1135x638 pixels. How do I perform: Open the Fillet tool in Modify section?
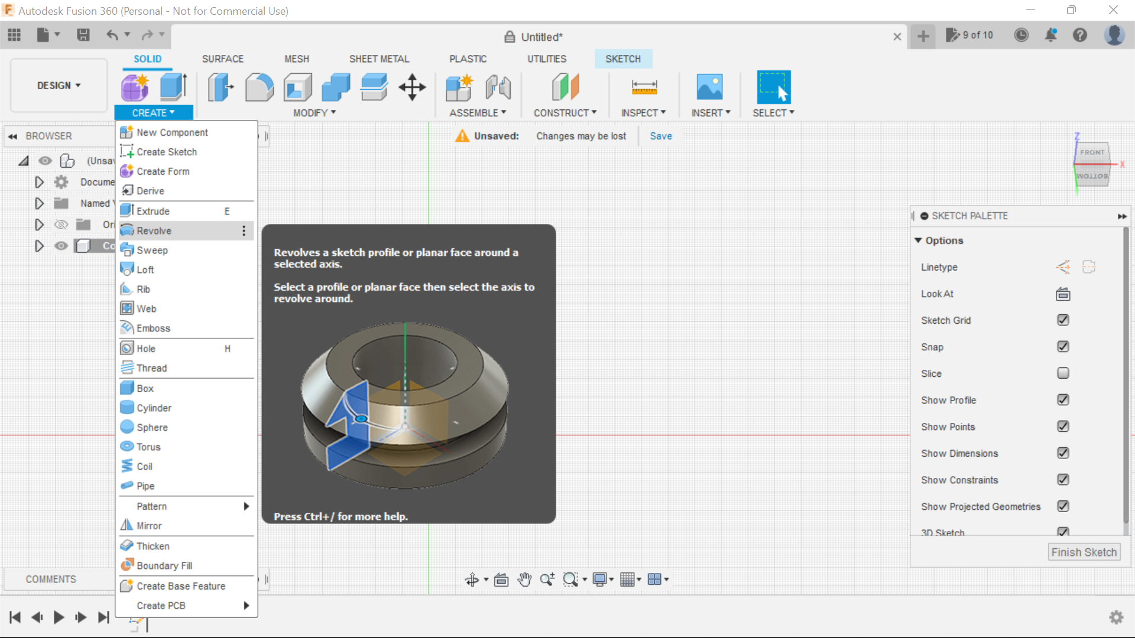(259, 87)
